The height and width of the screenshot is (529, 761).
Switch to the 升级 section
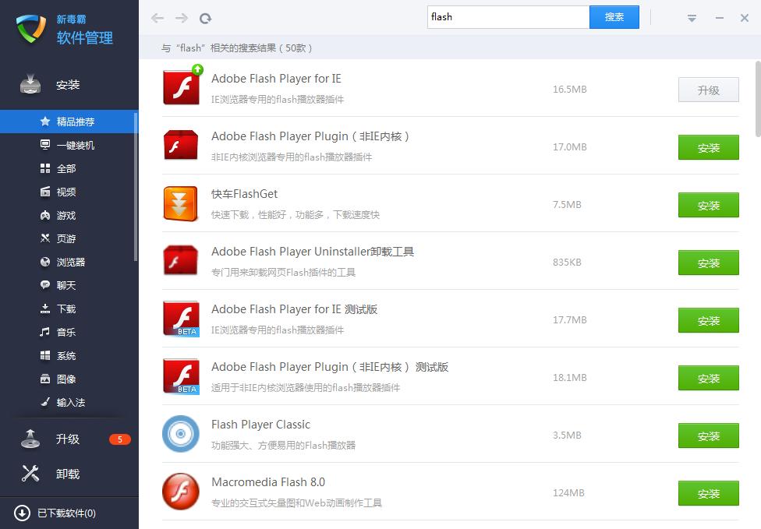pos(67,439)
